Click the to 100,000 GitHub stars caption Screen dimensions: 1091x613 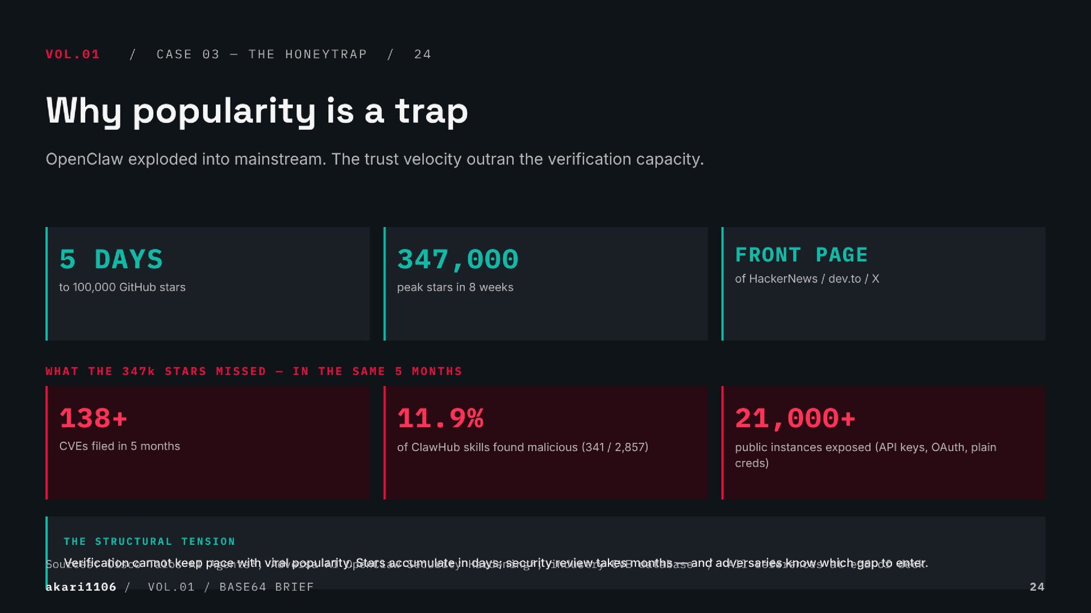click(122, 287)
